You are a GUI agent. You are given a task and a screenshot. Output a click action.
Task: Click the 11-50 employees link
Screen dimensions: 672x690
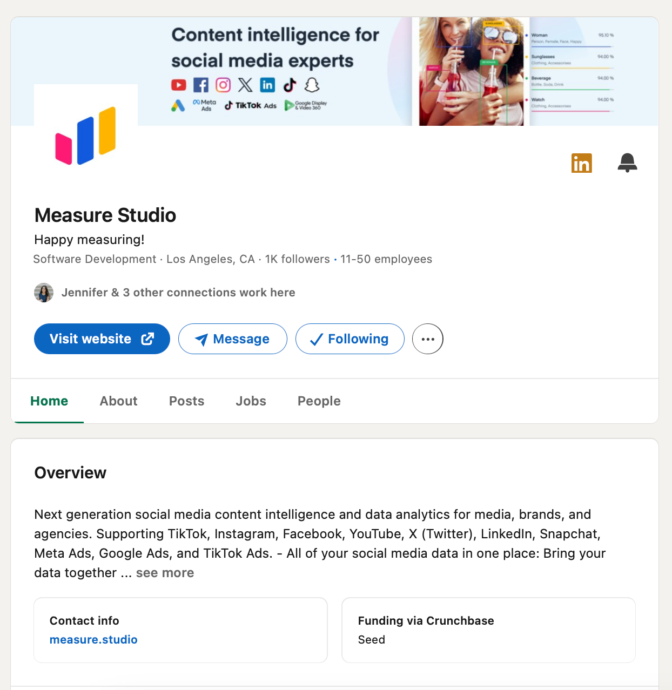point(386,259)
